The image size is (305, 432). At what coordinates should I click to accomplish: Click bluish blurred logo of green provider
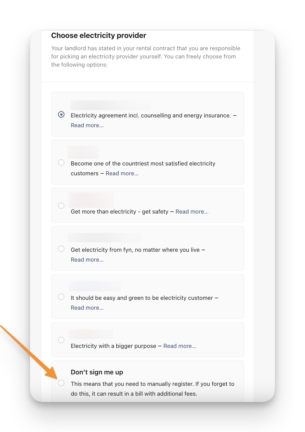tap(94, 286)
